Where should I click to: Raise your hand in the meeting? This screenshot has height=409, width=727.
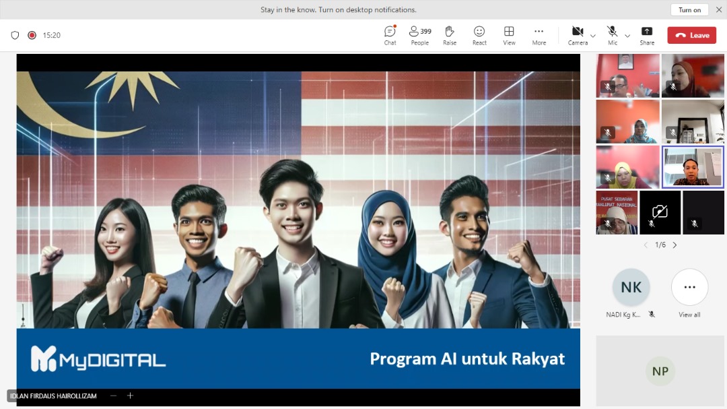pos(450,35)
